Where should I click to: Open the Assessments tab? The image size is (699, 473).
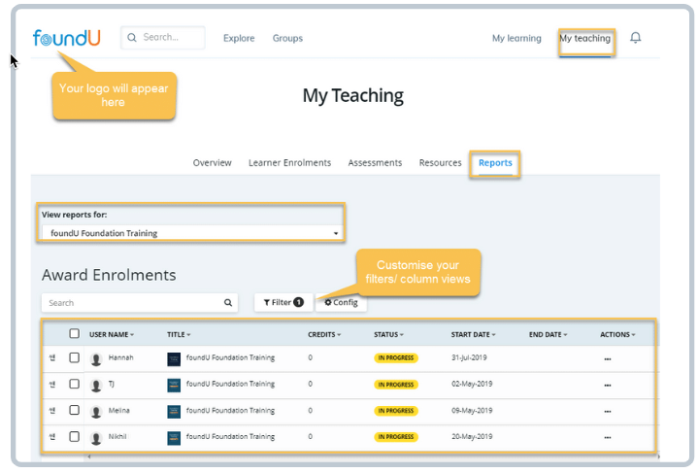click(375, 163)
